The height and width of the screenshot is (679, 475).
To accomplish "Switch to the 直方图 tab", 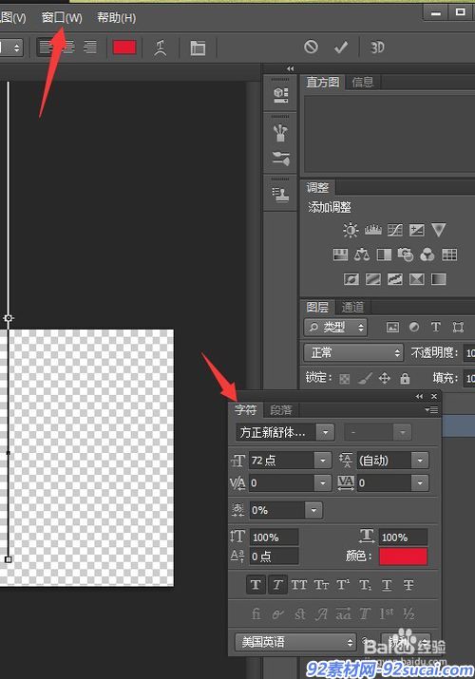I will (323, 82).
